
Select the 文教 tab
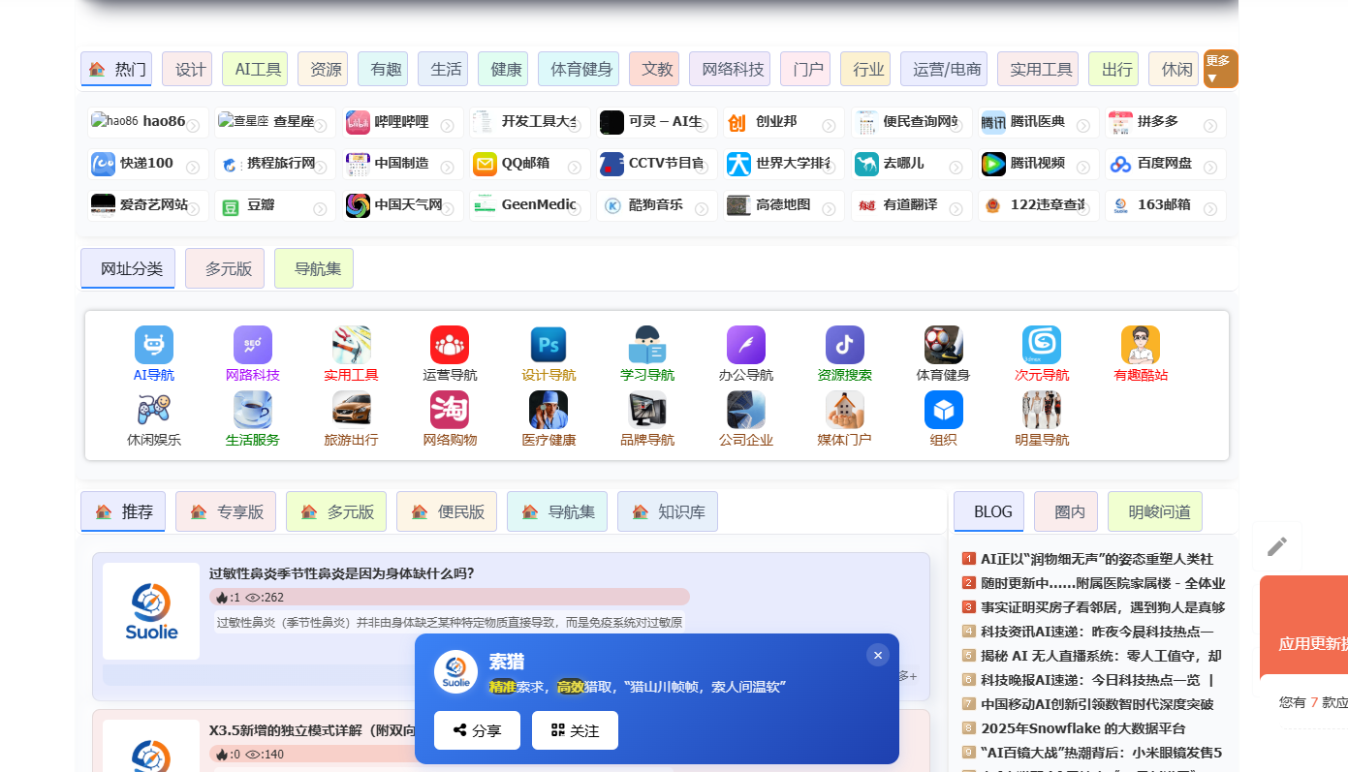(654, 69)
